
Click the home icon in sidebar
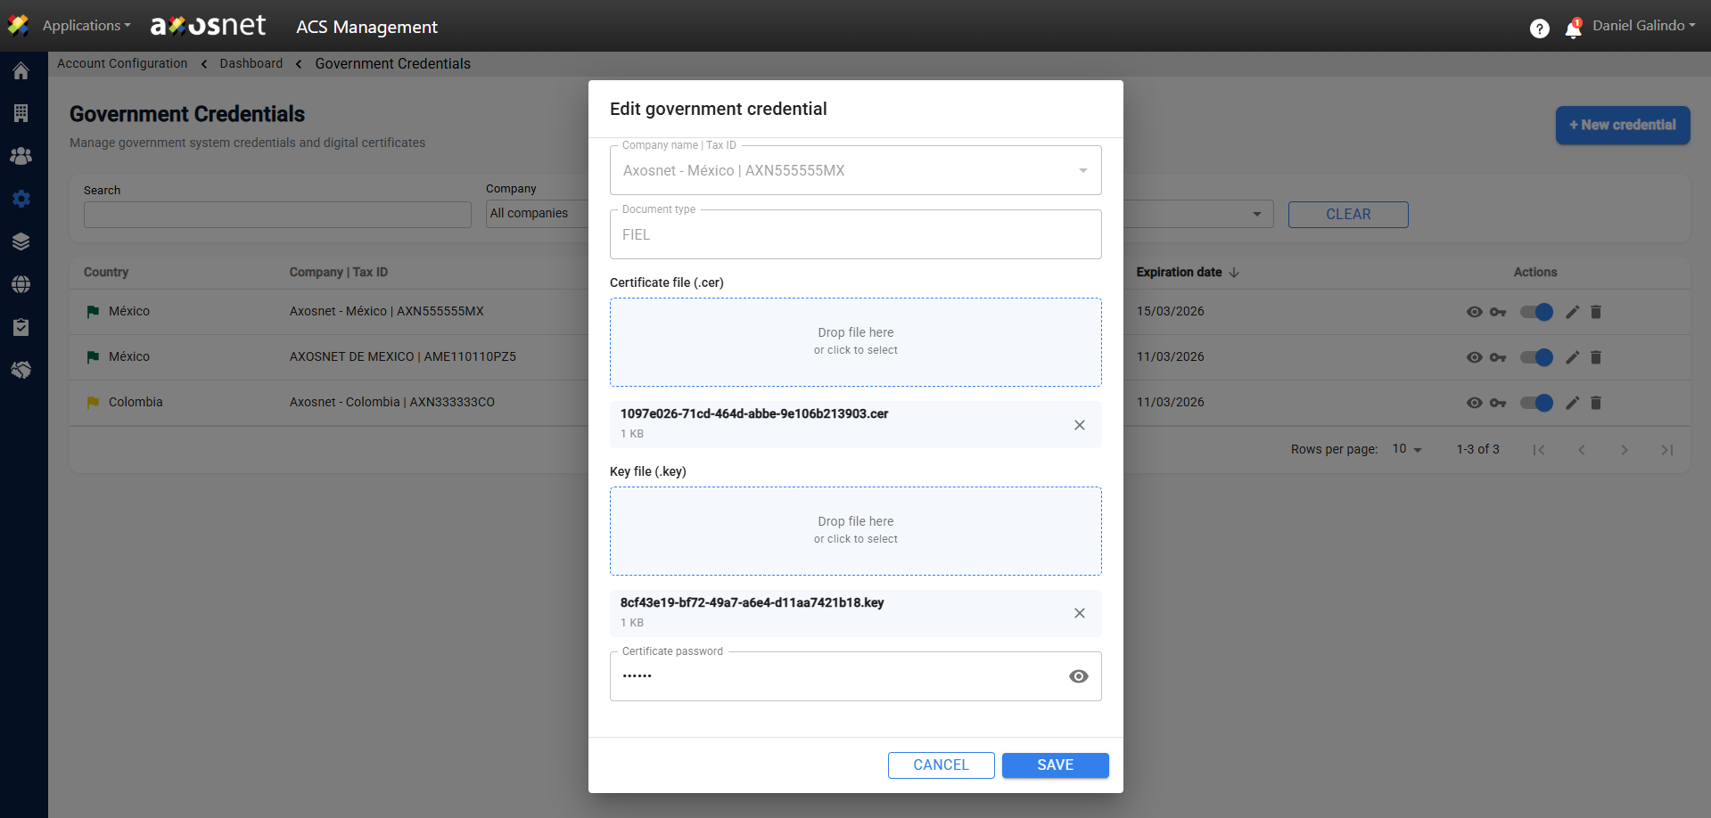[21, 71]
